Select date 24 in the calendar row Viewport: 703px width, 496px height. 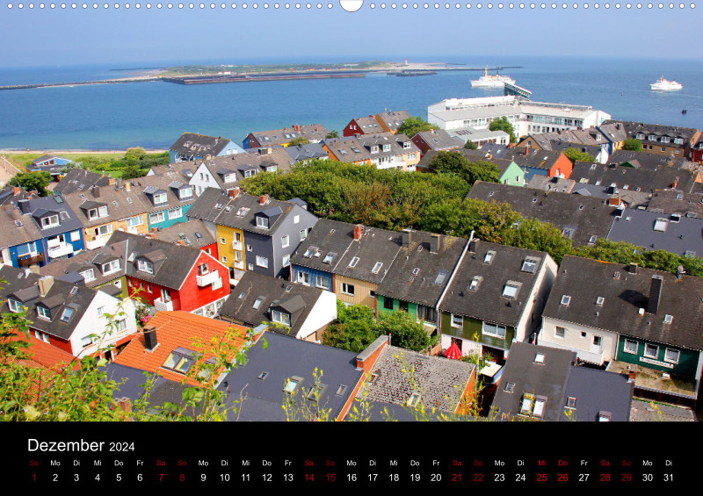pos(520,478)
